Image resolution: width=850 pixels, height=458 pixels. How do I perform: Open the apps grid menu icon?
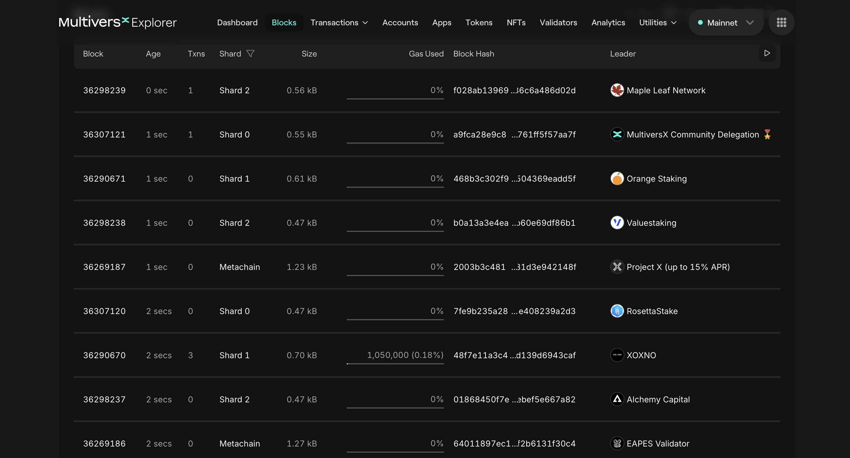[x=781, y=22]
